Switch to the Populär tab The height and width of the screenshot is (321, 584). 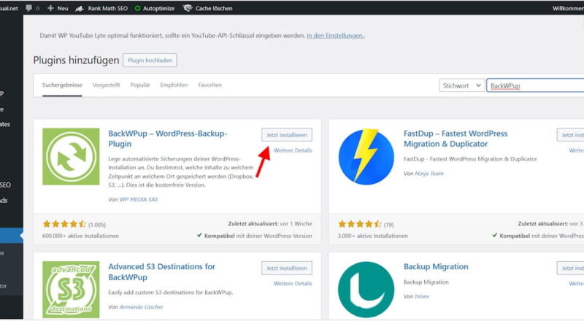(x=140, y=85)
